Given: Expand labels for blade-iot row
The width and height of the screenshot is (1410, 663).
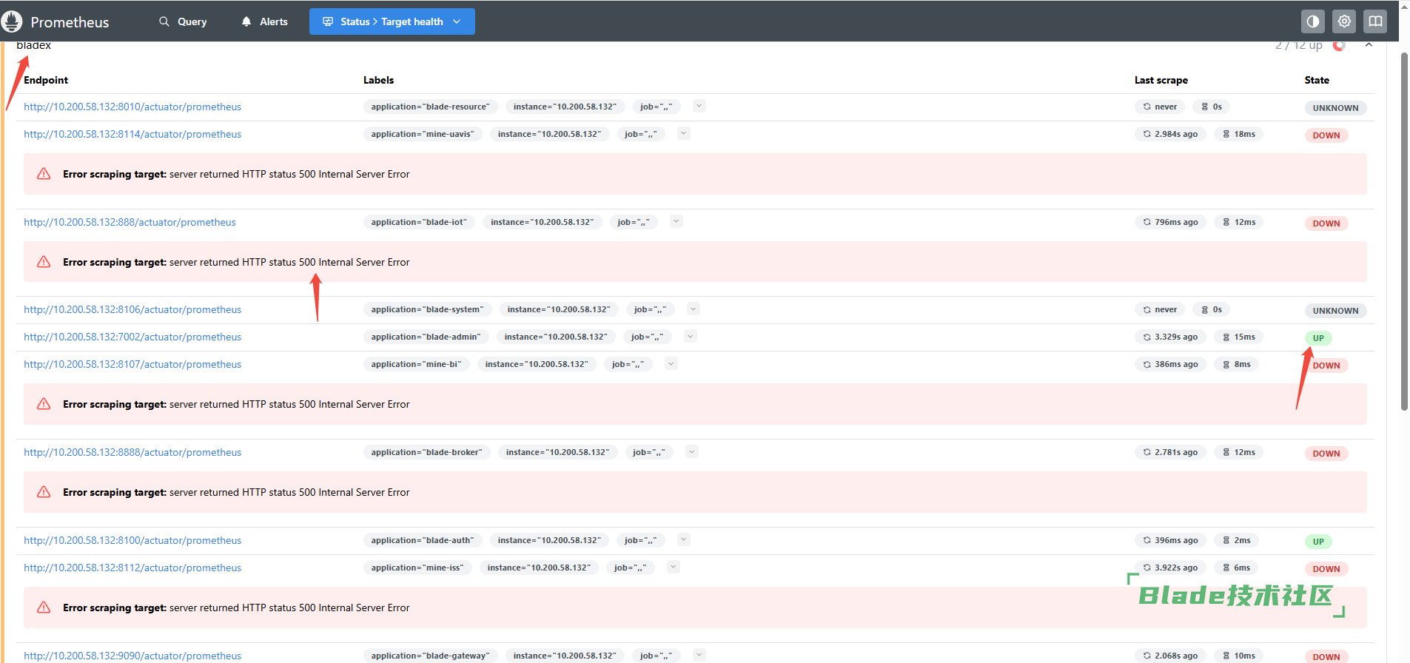Looking at the screenshot, I should point(676,221).
